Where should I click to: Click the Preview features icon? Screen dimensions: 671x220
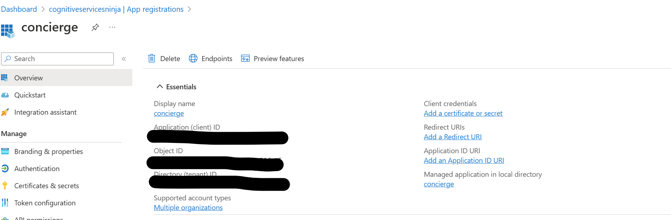(x=245, y=59)
